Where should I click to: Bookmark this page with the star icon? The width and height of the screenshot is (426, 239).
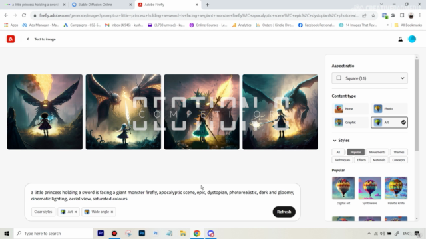click(x=373, y=15)
